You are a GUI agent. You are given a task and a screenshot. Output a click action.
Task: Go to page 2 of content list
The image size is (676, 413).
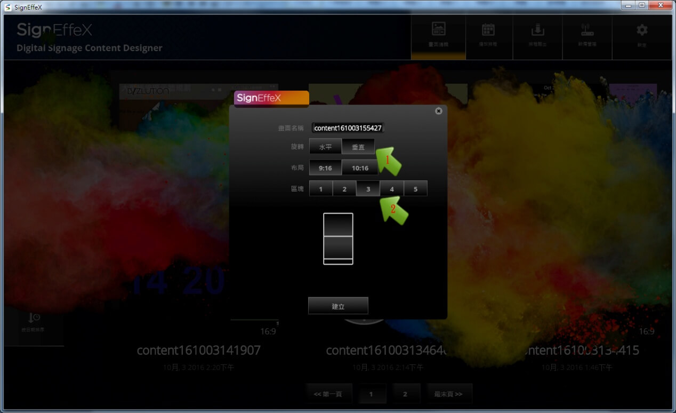pyautogui.click(x=405, y=394)
